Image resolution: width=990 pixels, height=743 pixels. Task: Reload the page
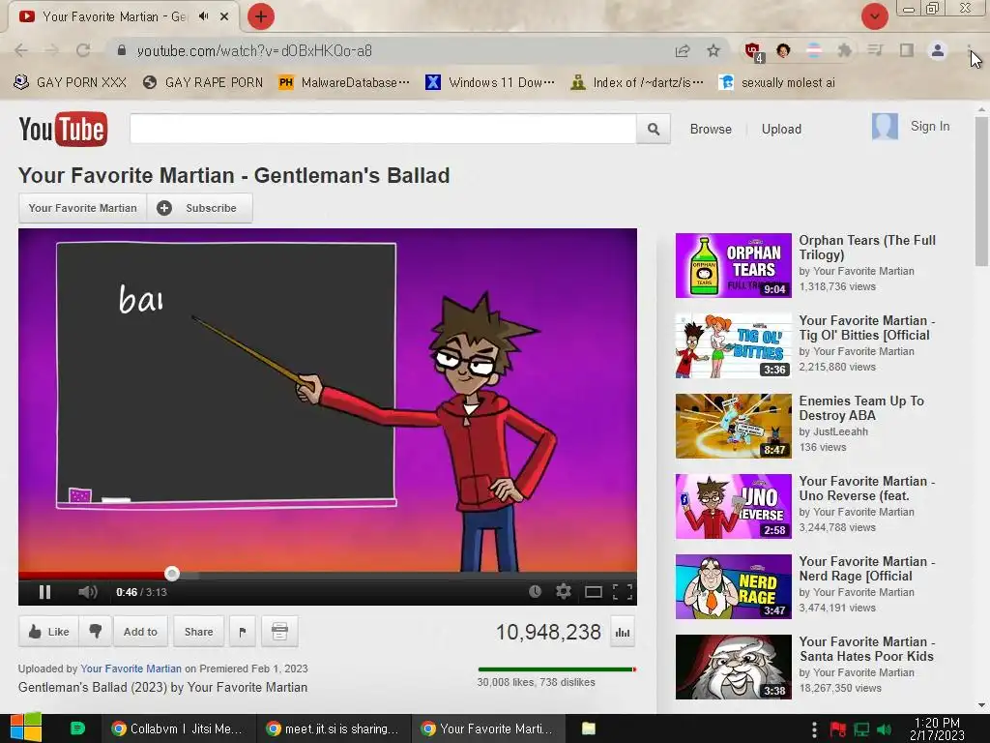pyautogui.click(x=83, y=50)
